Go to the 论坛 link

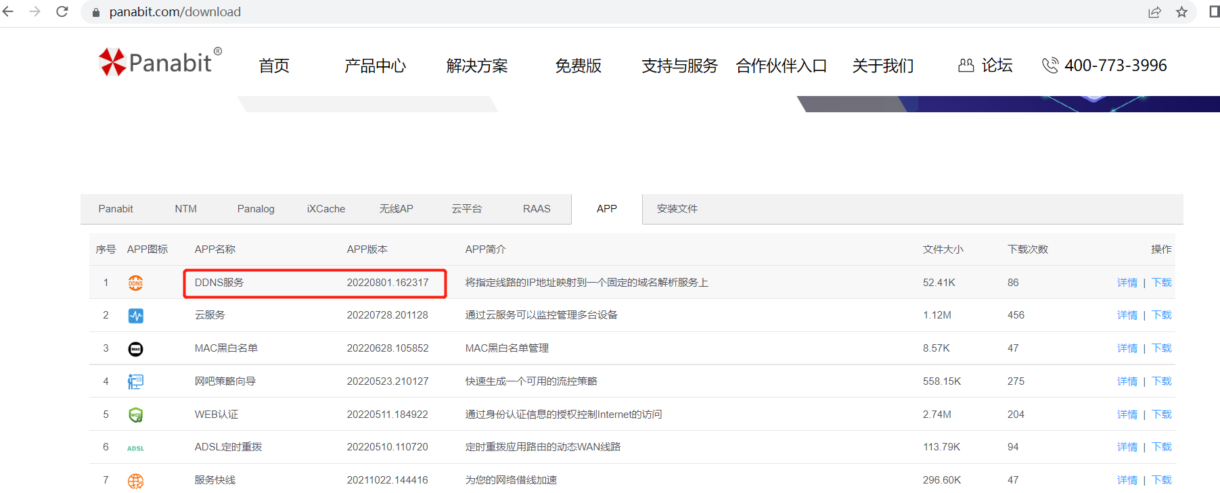tap(997, 65)
